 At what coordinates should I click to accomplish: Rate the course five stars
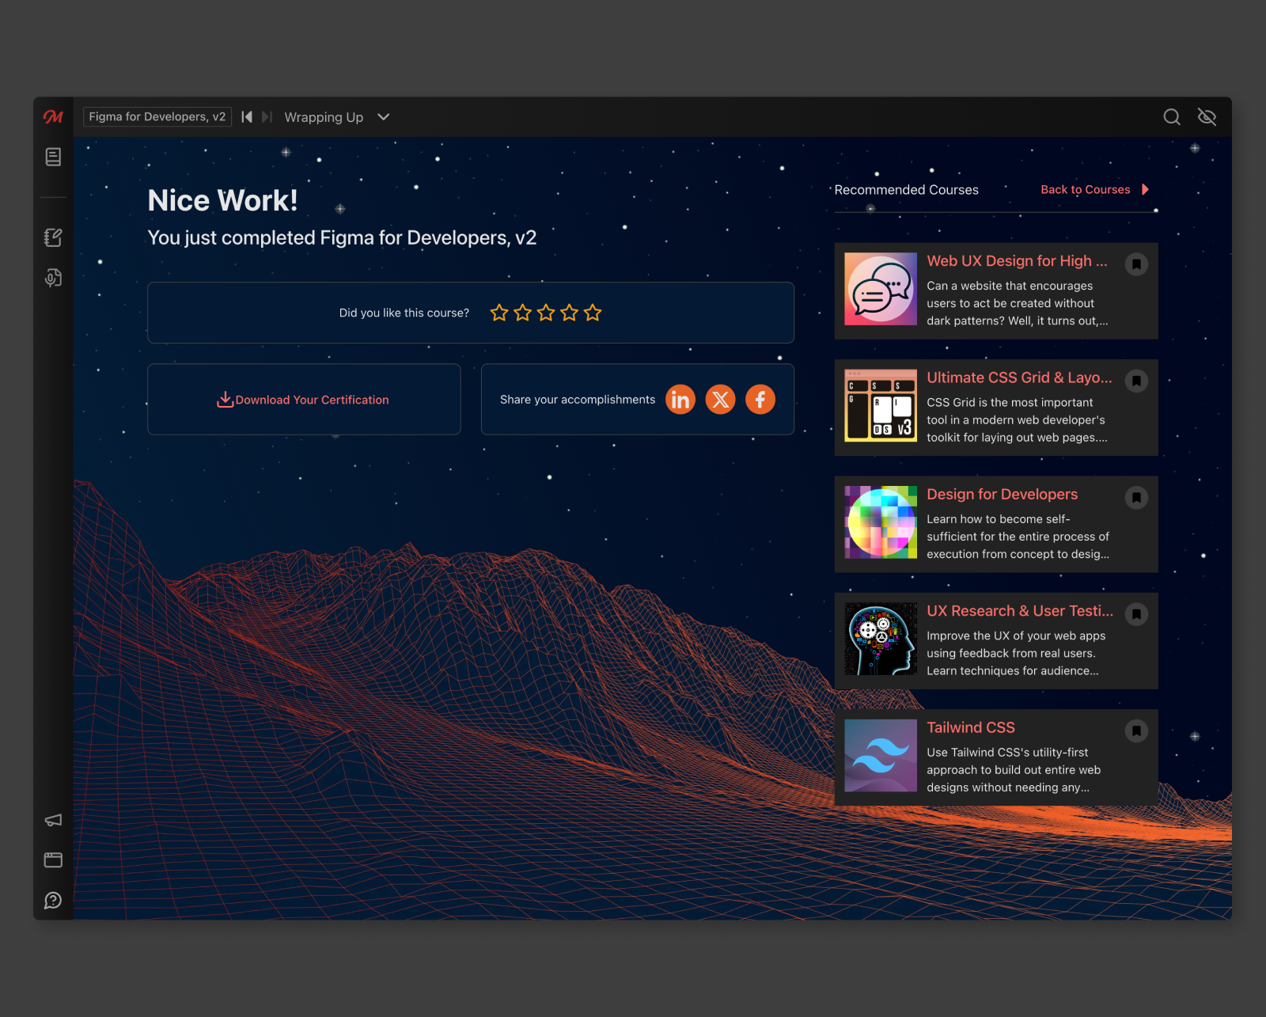pyautogui.click(x=593, y=313)
